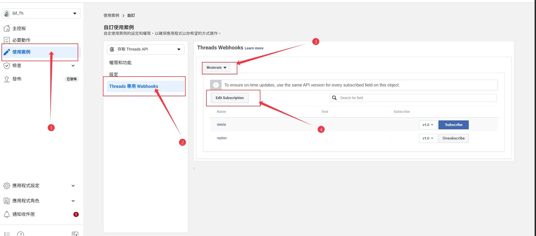The image size is (536, 236).
Task: Go to 必要動作 required actions
Action: click(x=21, y=40)
